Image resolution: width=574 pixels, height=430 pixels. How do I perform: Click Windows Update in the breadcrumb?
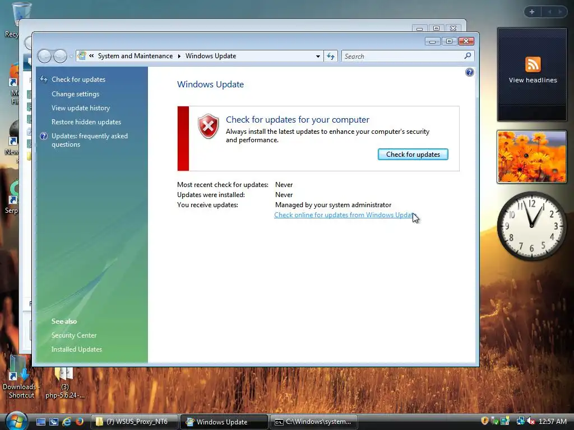click(x=211, y=56)
